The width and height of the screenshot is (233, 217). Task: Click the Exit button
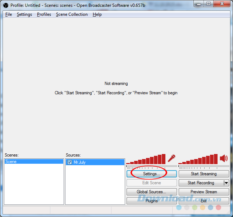click(x=204, y=201)
